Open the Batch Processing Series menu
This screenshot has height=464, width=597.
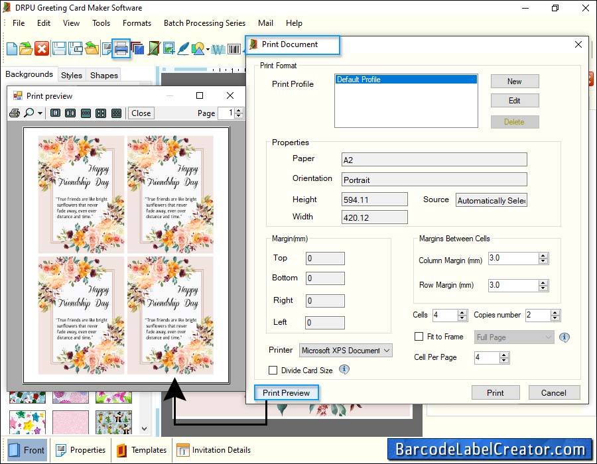click(204, 23)
